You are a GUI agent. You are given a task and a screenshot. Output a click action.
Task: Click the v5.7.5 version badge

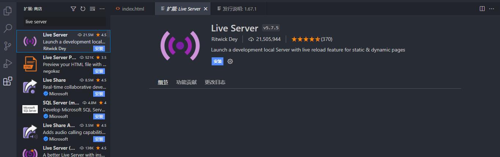click(x=271, y=28)
